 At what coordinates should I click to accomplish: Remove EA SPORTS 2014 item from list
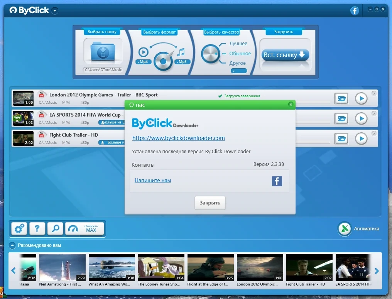click(x=374, y=113)
